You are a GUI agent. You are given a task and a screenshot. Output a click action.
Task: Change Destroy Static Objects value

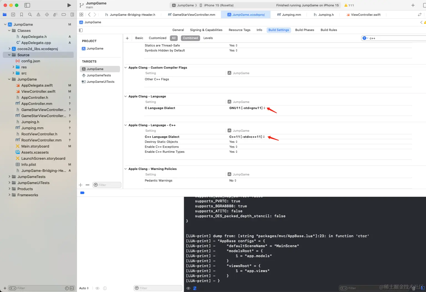pos(233,142)
